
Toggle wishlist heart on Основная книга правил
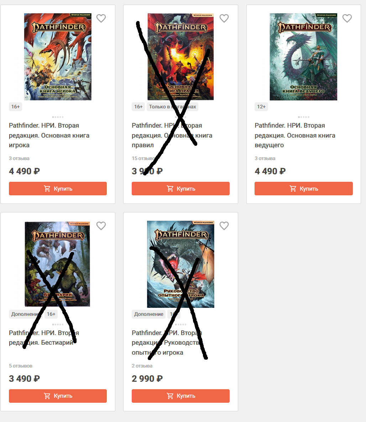[x=224, y=18]
